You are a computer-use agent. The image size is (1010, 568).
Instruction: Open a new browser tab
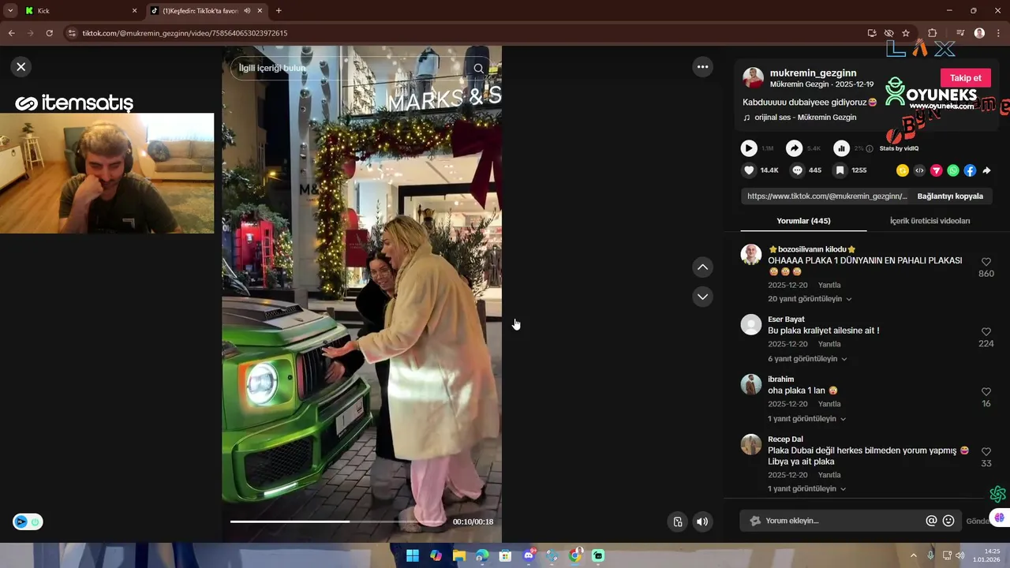tap(279, 11)
